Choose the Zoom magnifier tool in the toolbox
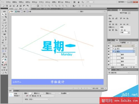 tap(6, 73)
